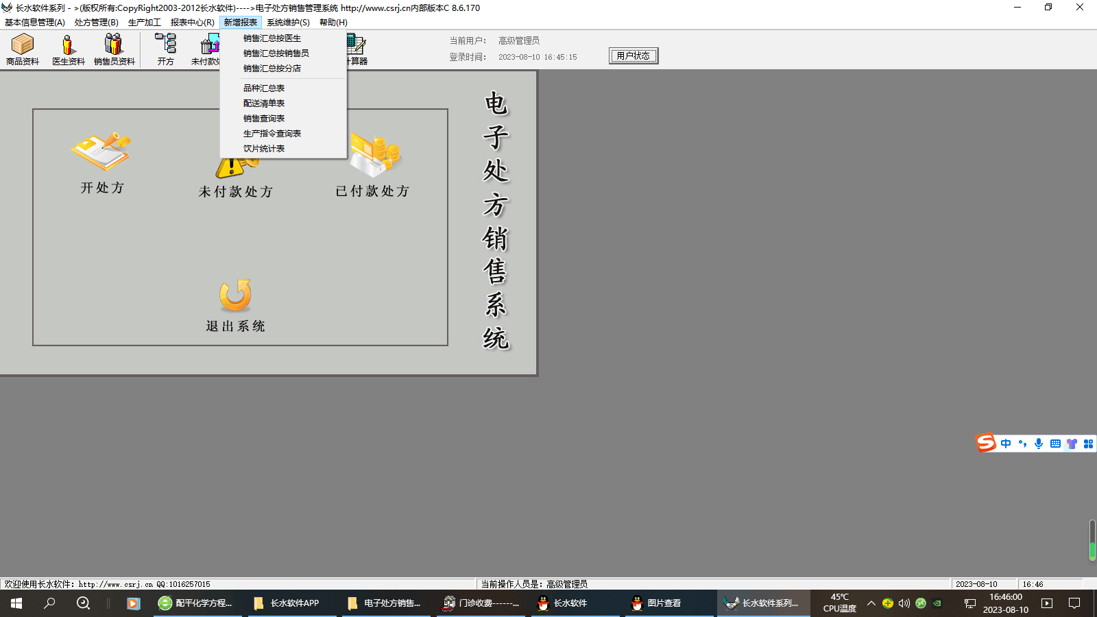Open Sogou soft keyboard icon
The height and width of the screenshot is (617, 1097).
click(1055, 444)
